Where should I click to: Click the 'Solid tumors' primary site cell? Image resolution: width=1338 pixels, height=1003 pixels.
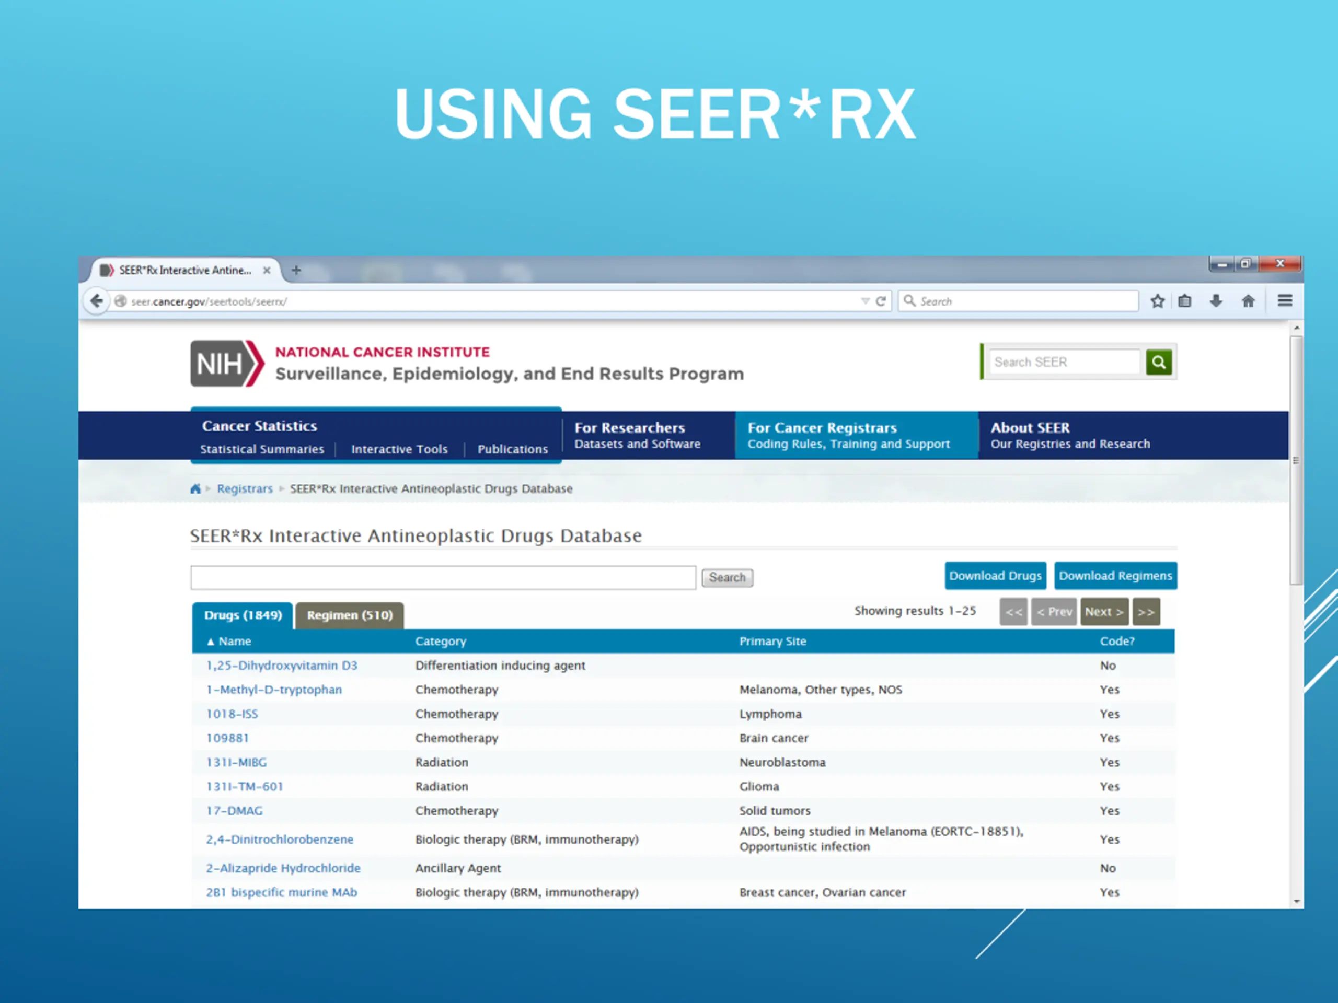[775, 811]
